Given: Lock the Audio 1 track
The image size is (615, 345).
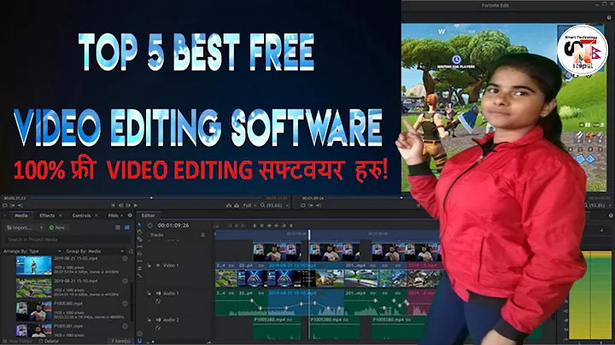Looking at the screenshot, I should 149,293.
